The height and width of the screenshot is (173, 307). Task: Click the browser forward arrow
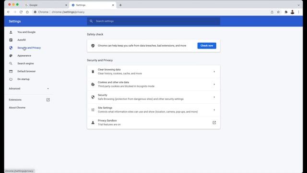[x=15, y=12]
